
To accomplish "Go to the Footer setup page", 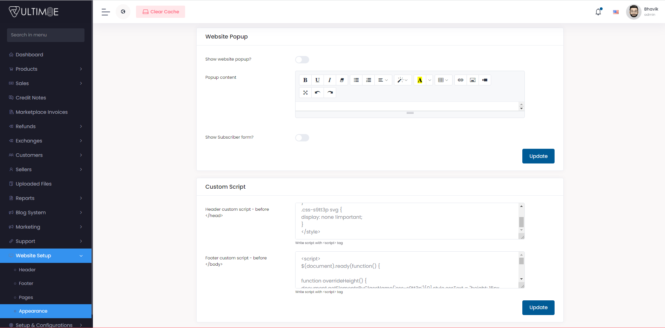I will (x=26, y=283).
